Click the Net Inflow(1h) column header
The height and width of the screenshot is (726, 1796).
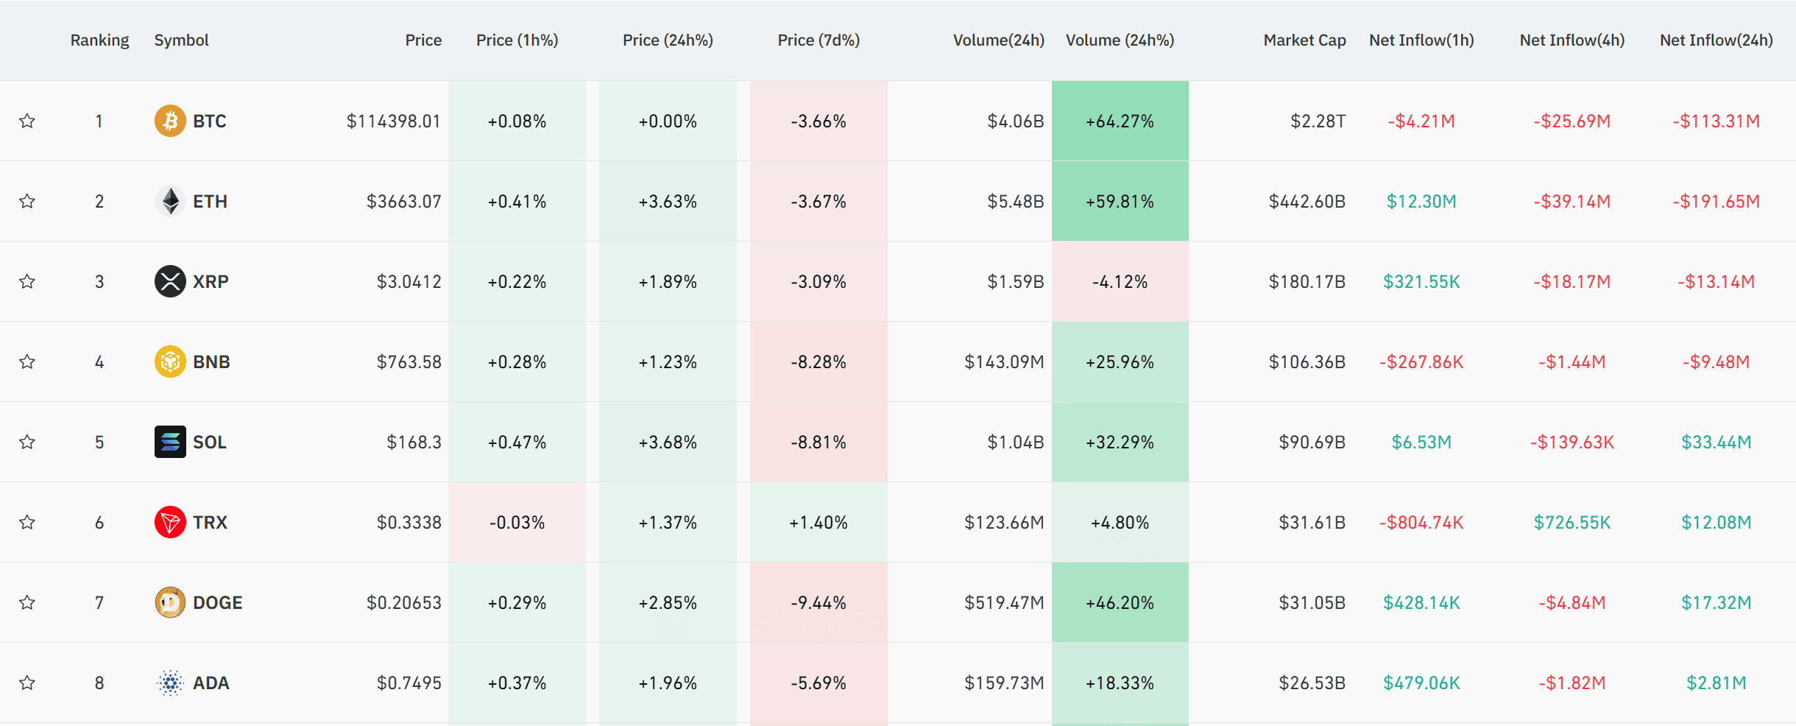1421,40
